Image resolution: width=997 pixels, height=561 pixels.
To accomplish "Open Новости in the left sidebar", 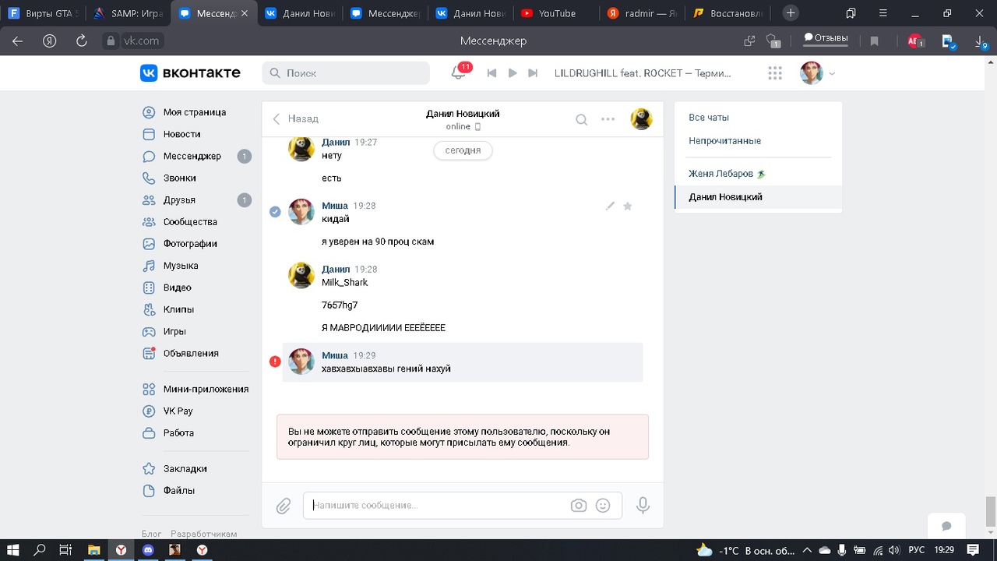I will pyautogui.click(x=181, y=134).
